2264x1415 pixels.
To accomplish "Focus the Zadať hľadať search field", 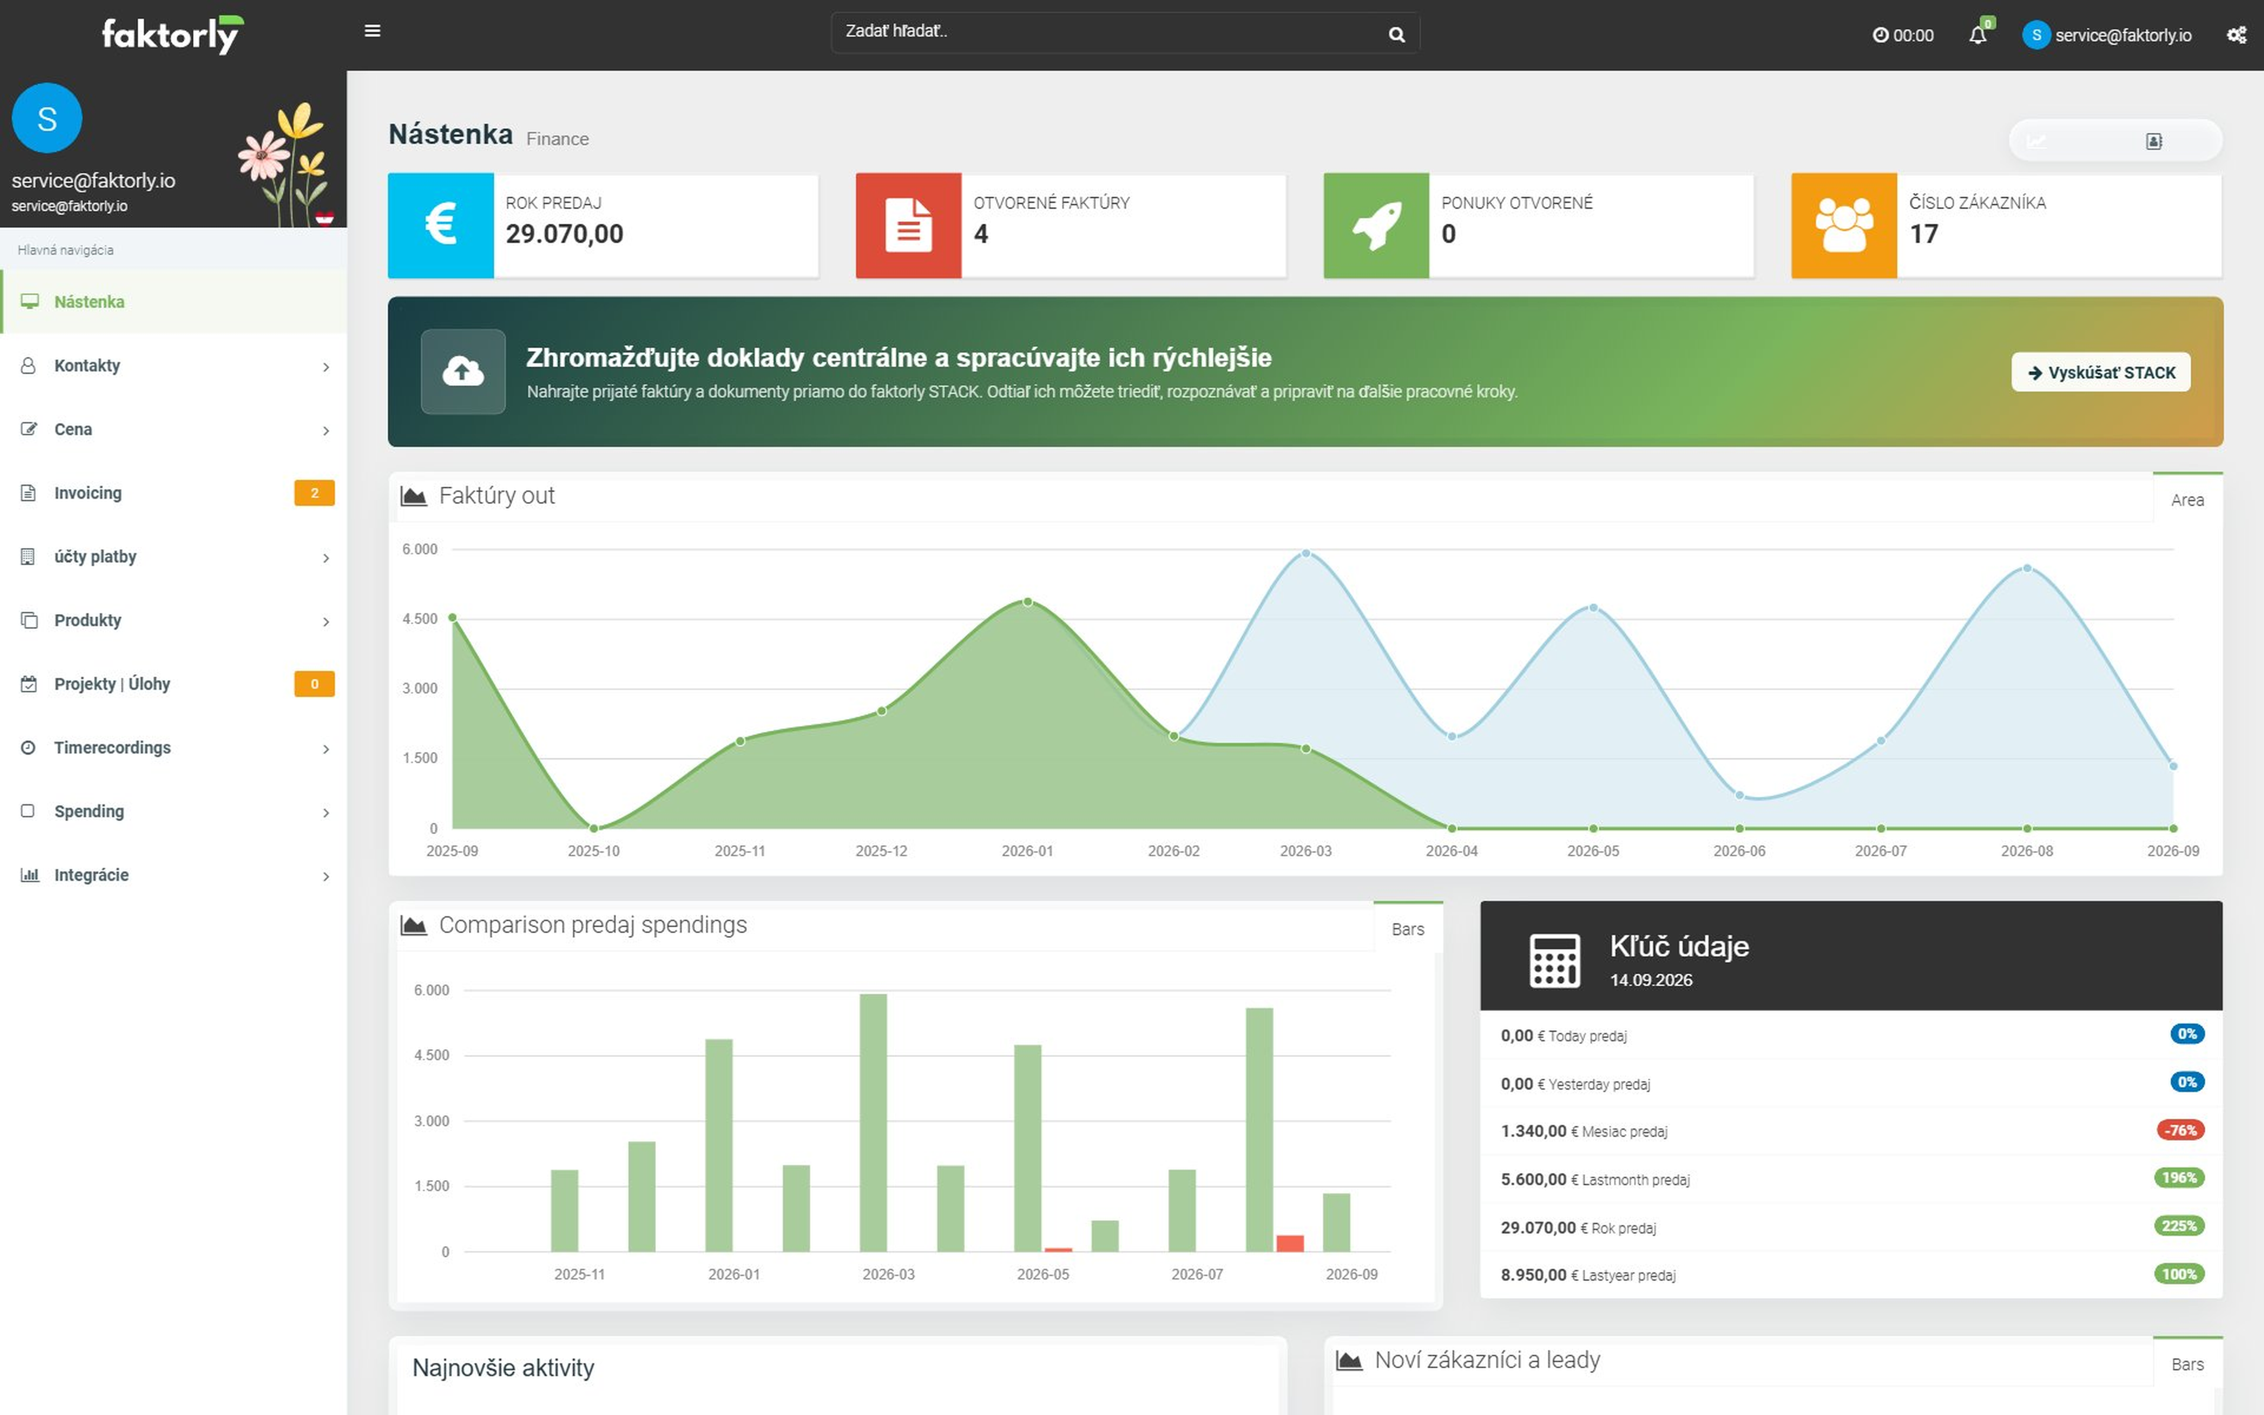I will 1124,33.
